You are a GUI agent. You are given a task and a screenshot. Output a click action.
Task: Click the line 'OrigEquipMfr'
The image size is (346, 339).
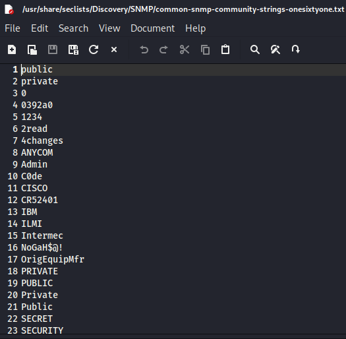click(x=53, y=260)
